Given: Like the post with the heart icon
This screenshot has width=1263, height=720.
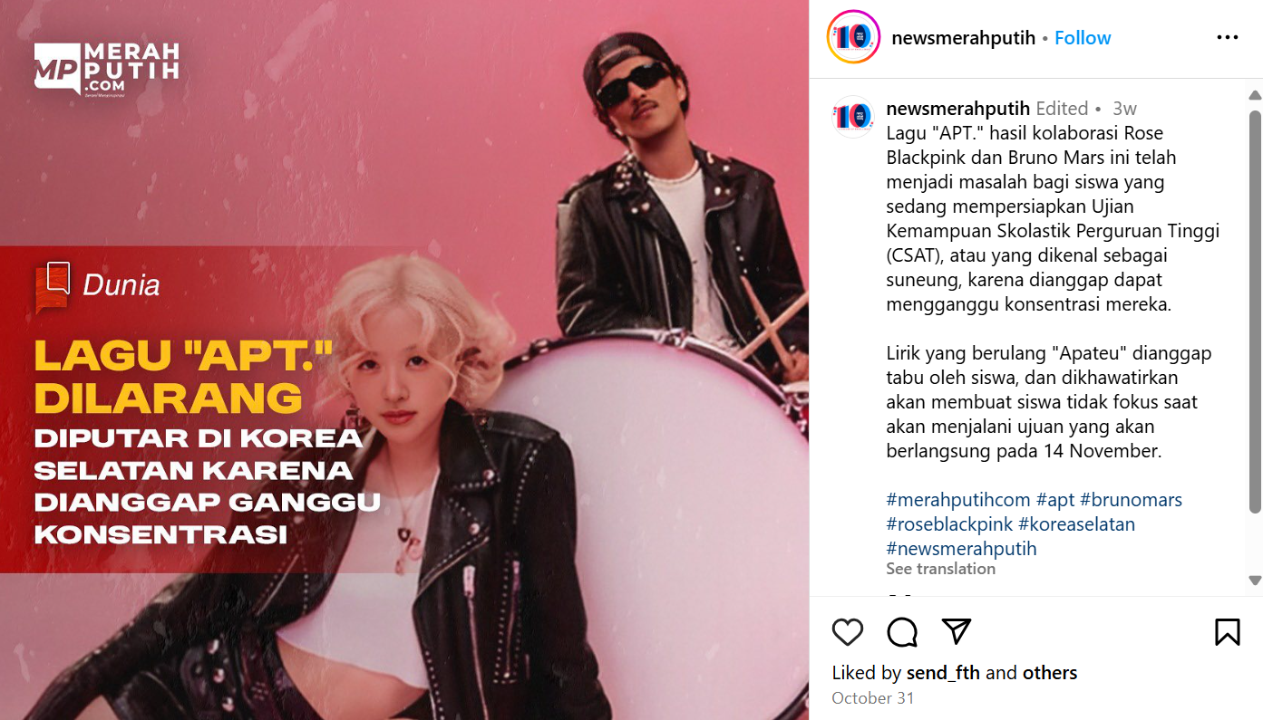Looking at the screenshot, I should (848, 631).
